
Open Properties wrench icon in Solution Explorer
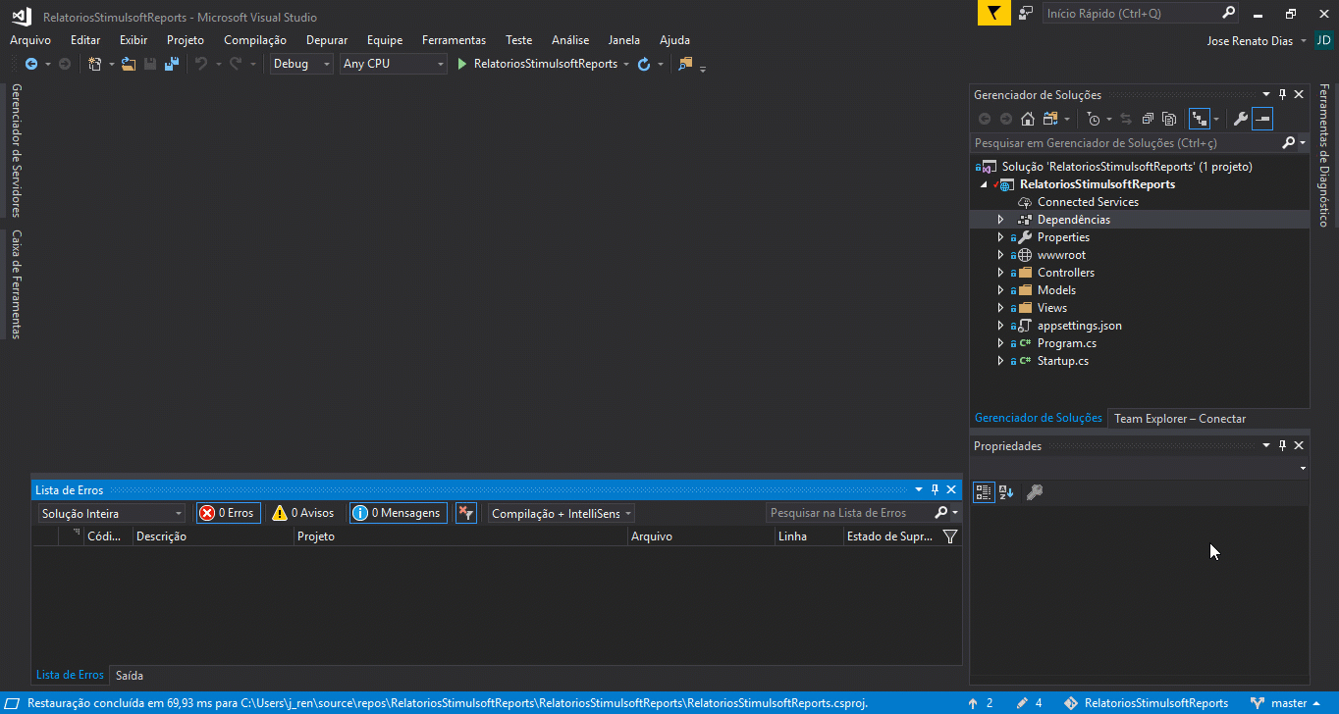[1240, 119]
